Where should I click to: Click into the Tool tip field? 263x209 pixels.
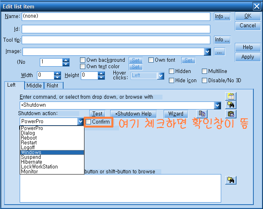pos(116,40)
